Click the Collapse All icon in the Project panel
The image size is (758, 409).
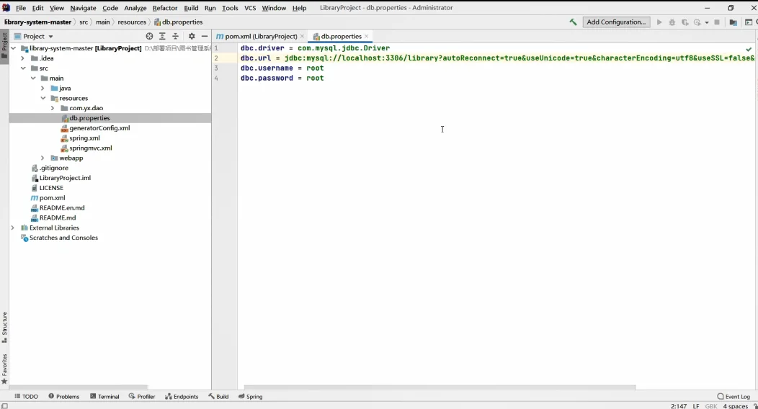(176, 36)
